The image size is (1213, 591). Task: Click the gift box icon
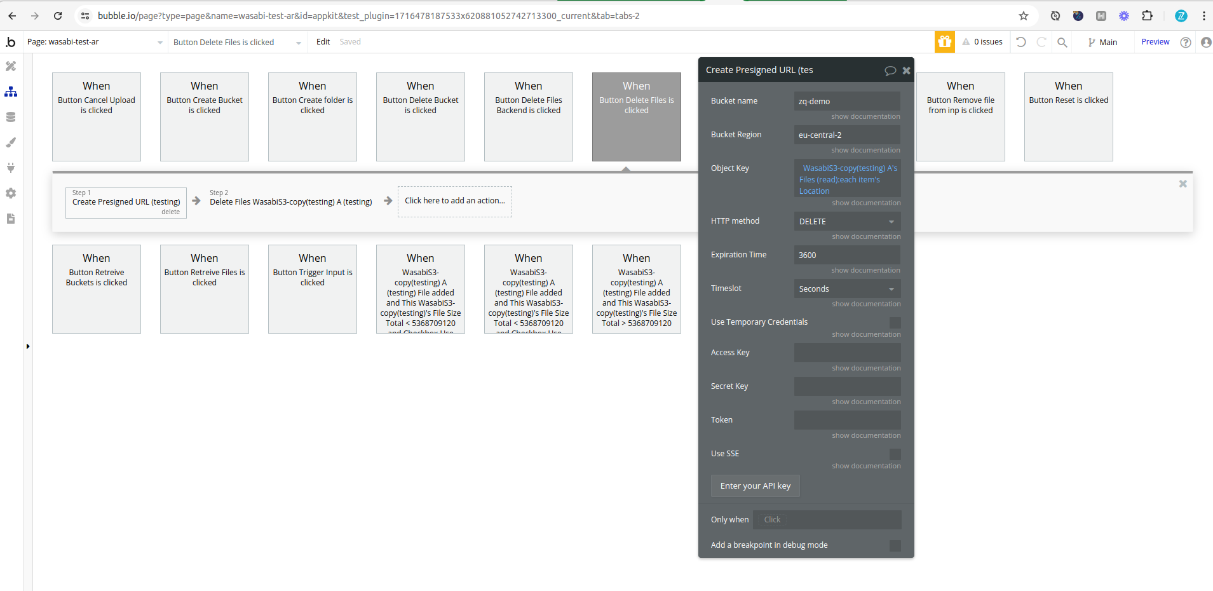click(x=945, y=42)
